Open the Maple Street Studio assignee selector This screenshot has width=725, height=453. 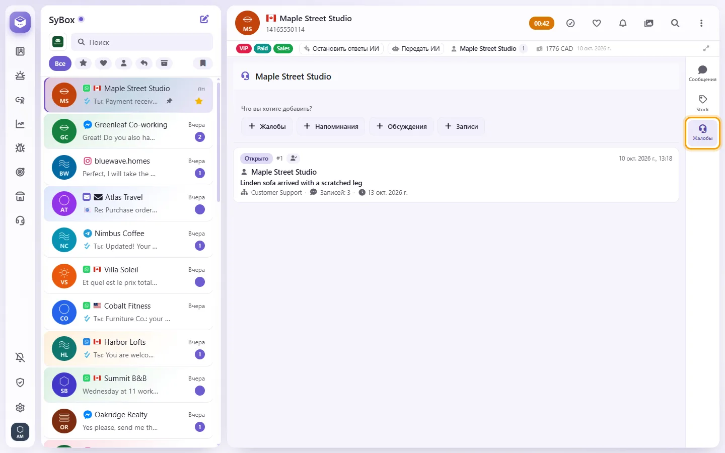(x=488, y=49)
